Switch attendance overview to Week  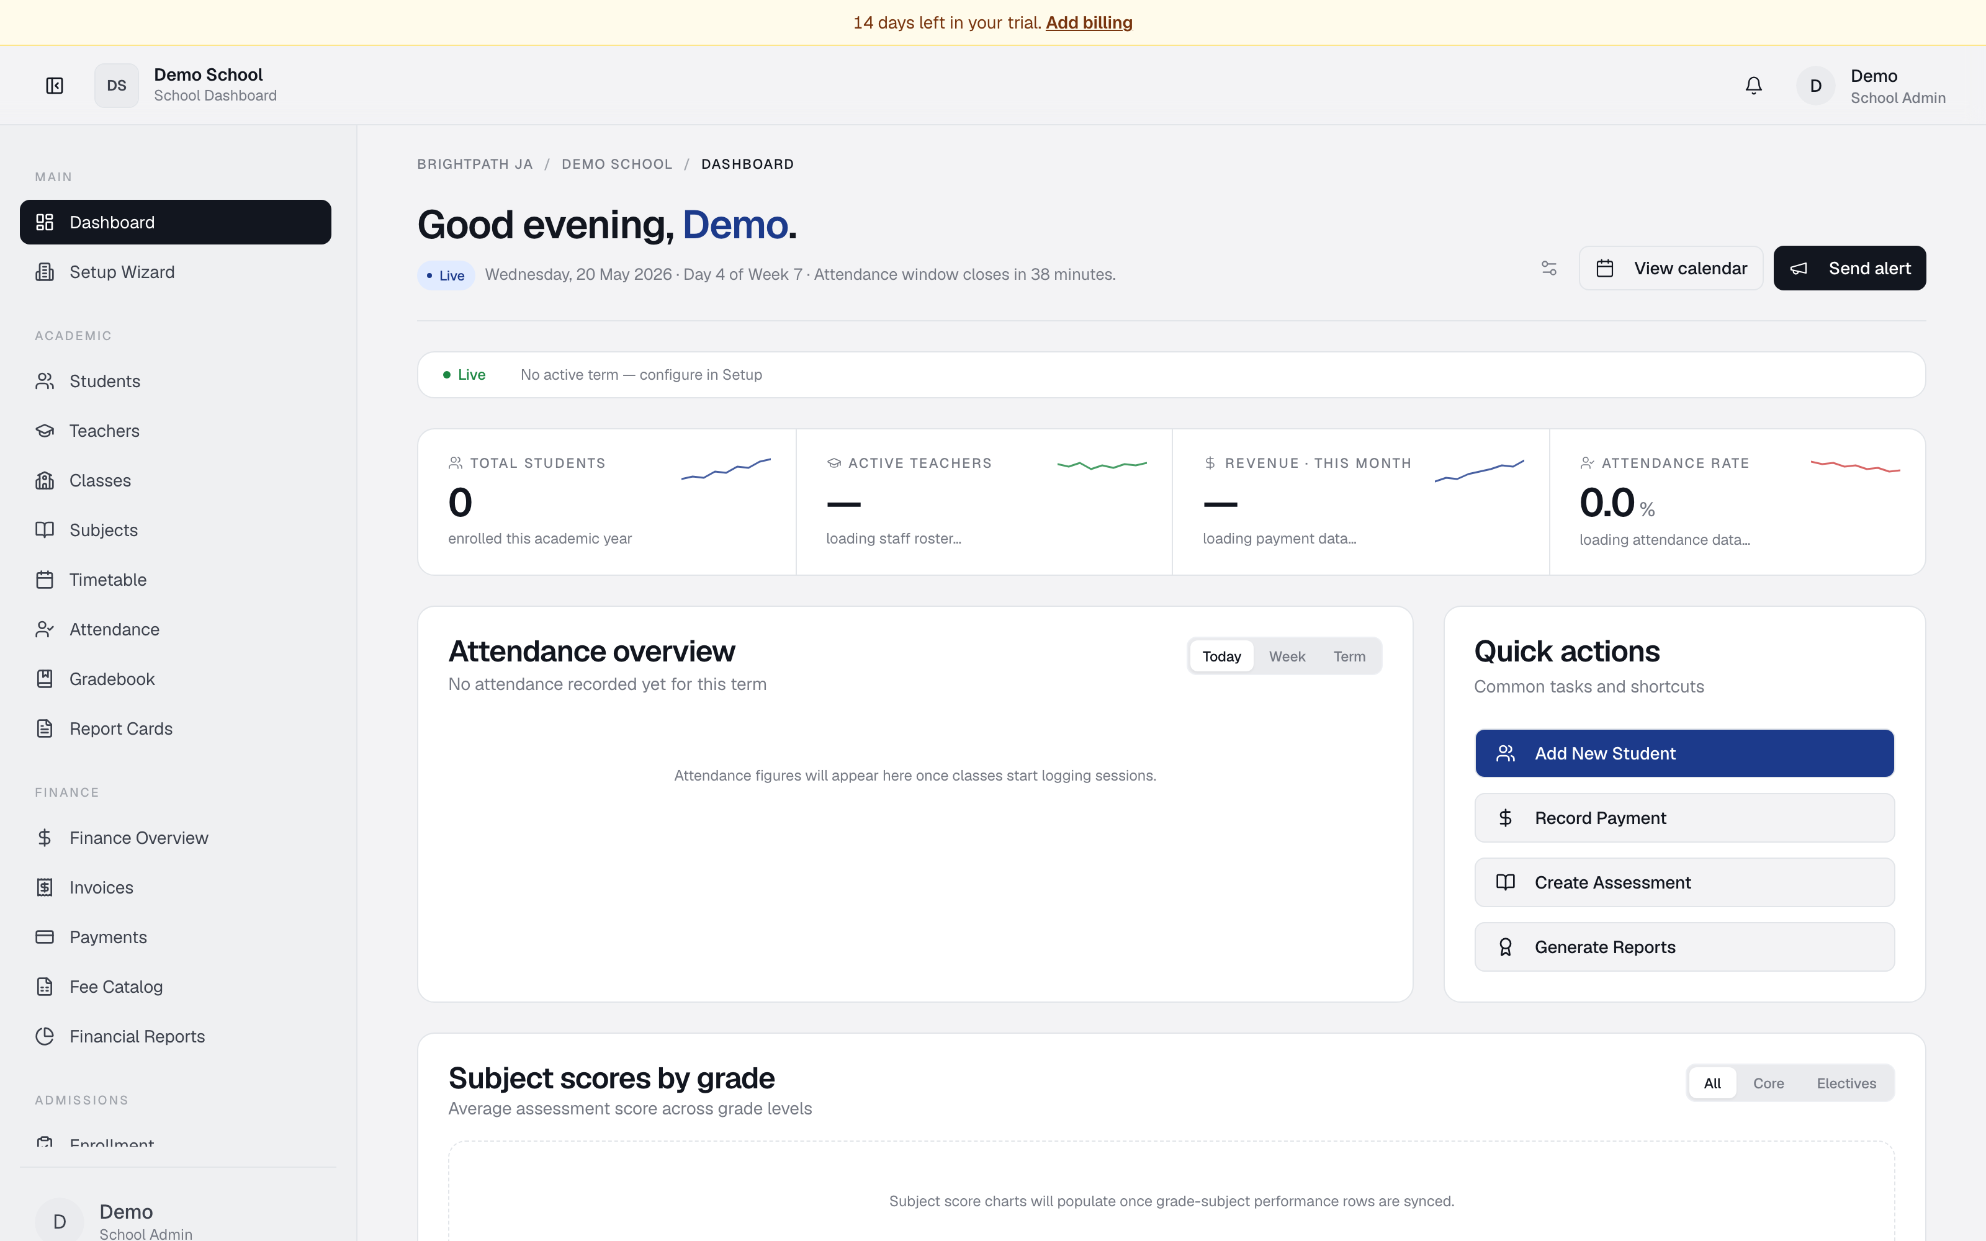(x=1287, y=656)
